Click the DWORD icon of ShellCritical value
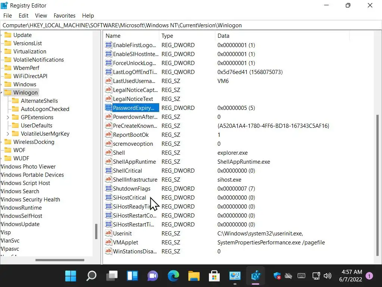 pyautogui.click(x=109, y=170)
